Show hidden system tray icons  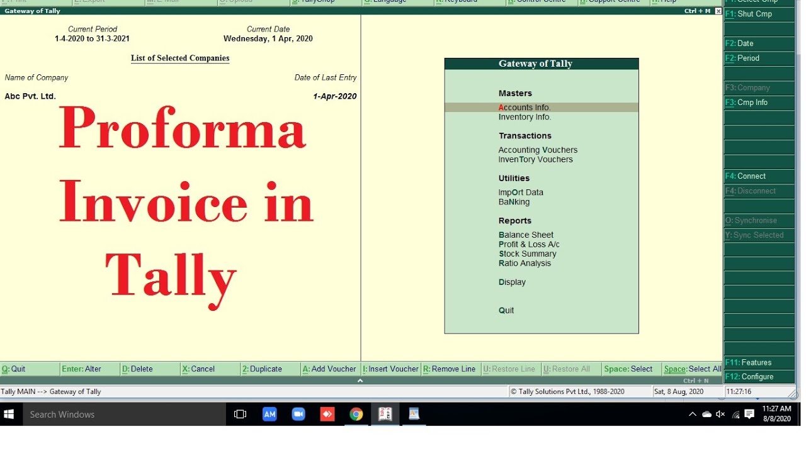(693, 414)
